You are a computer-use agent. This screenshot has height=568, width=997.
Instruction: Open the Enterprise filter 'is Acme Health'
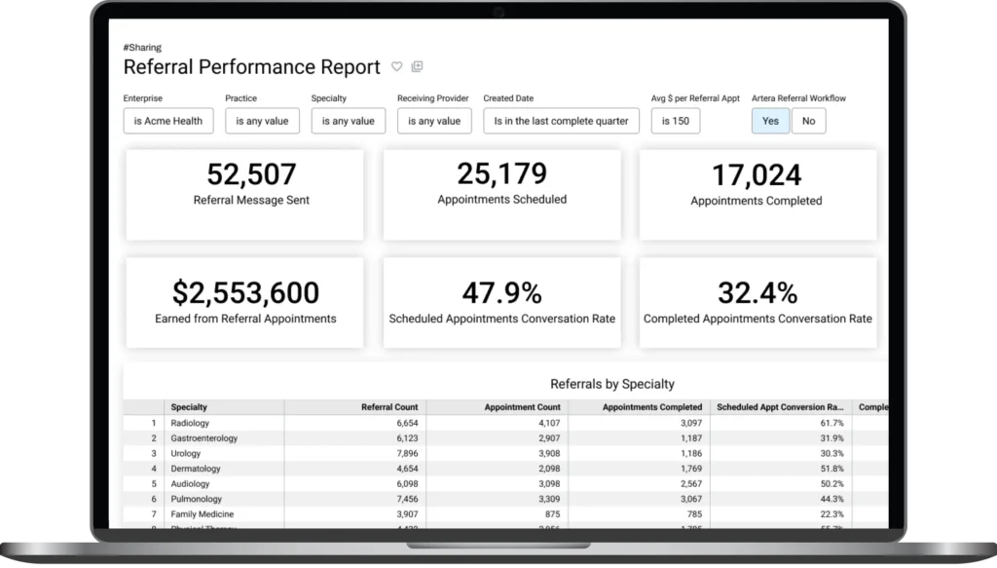(168, 121)
